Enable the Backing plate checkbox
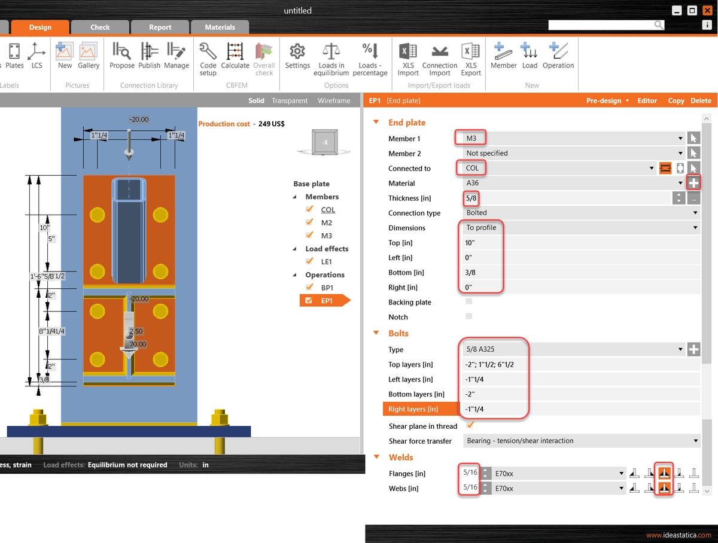 click(469, 302)
